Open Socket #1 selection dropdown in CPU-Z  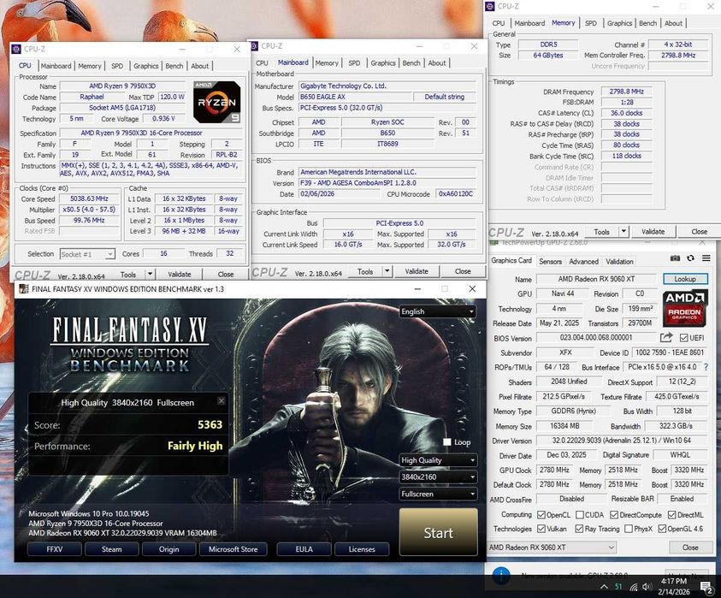point(87,254)
